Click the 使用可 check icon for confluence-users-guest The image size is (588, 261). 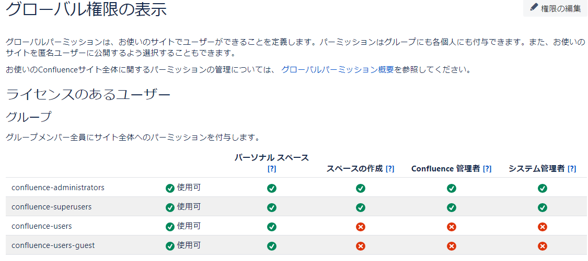[x=170, y=246]
